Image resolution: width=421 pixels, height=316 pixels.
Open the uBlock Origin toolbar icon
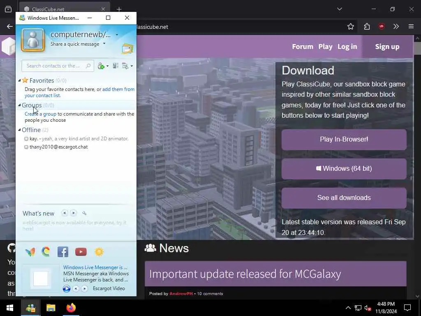(381, 26)
